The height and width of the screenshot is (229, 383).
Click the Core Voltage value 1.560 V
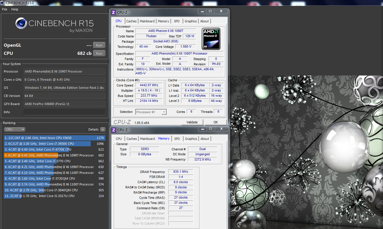click(186, 46)
